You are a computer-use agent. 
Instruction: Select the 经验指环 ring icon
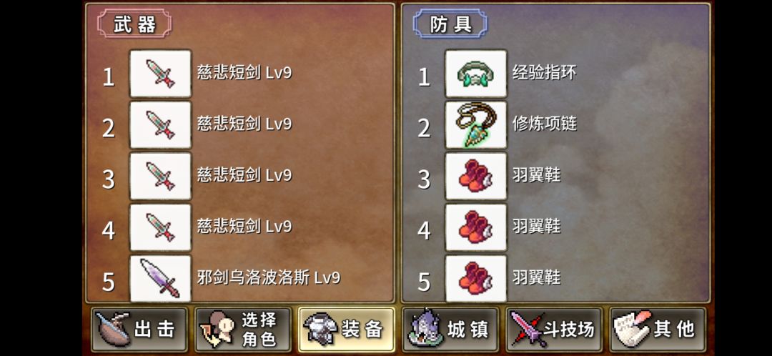pyautogui.click(x=475, y=74)
